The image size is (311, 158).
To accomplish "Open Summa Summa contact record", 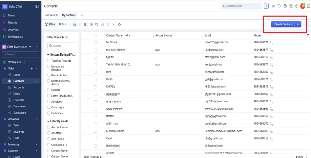I will (x=115, y=131).
